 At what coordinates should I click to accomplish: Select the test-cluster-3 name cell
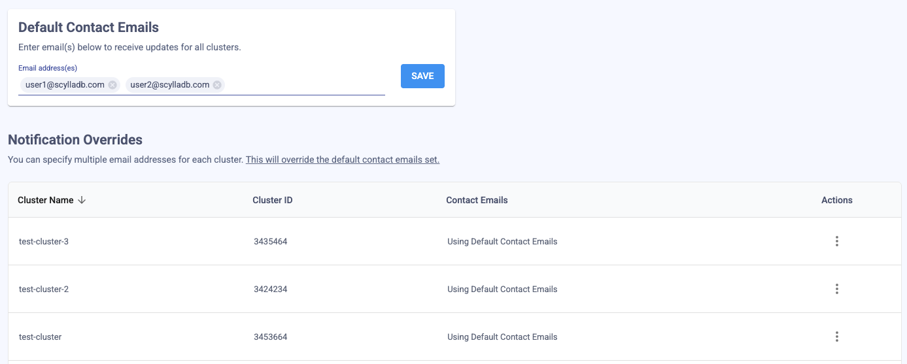(44, 242)
